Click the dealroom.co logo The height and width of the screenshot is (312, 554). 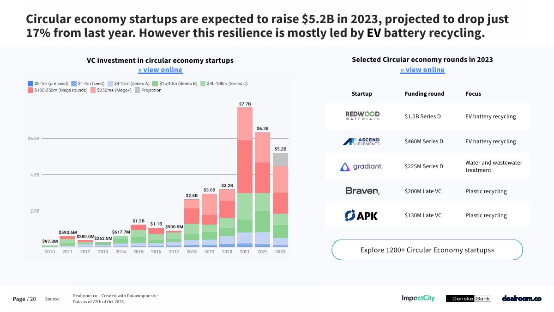click(x=522, y=299)
